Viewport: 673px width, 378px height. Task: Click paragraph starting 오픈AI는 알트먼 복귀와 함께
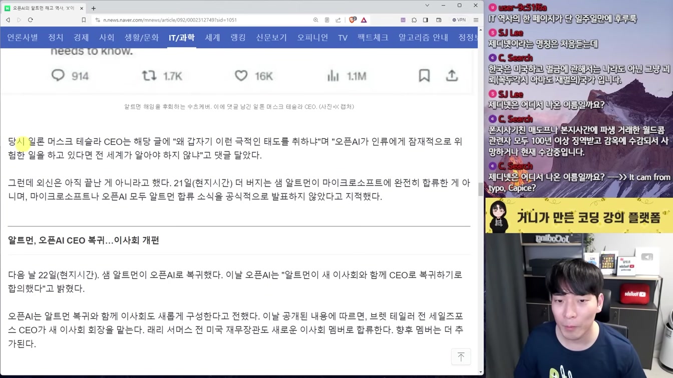click(235, 330)
